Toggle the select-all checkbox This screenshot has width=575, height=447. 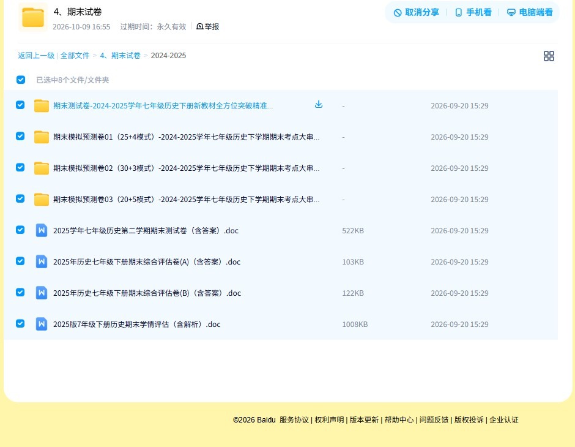click(21, 80)
